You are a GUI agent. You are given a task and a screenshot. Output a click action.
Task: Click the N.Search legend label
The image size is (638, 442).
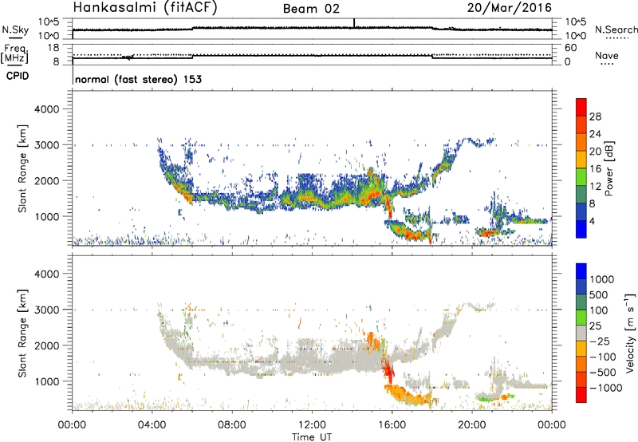point(616,30)
